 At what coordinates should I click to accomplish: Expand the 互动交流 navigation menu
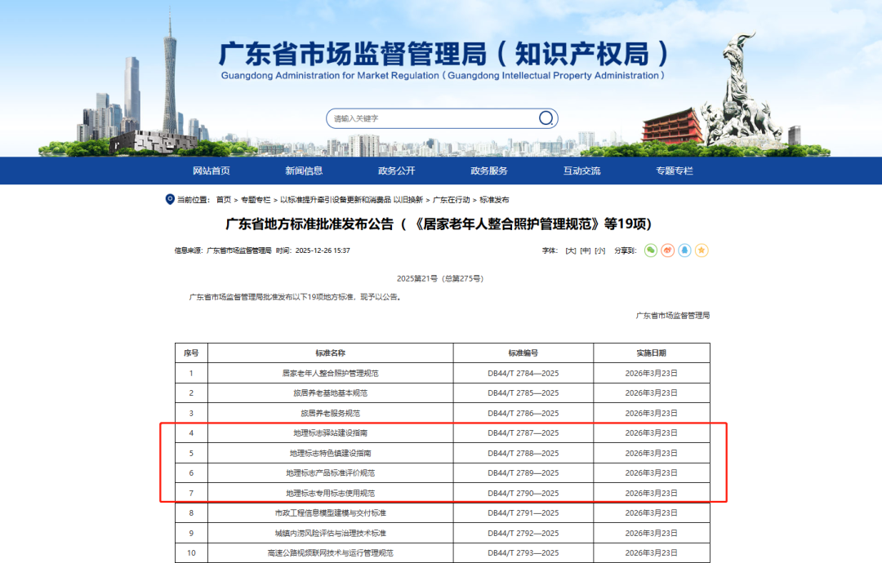coord(581,171)
